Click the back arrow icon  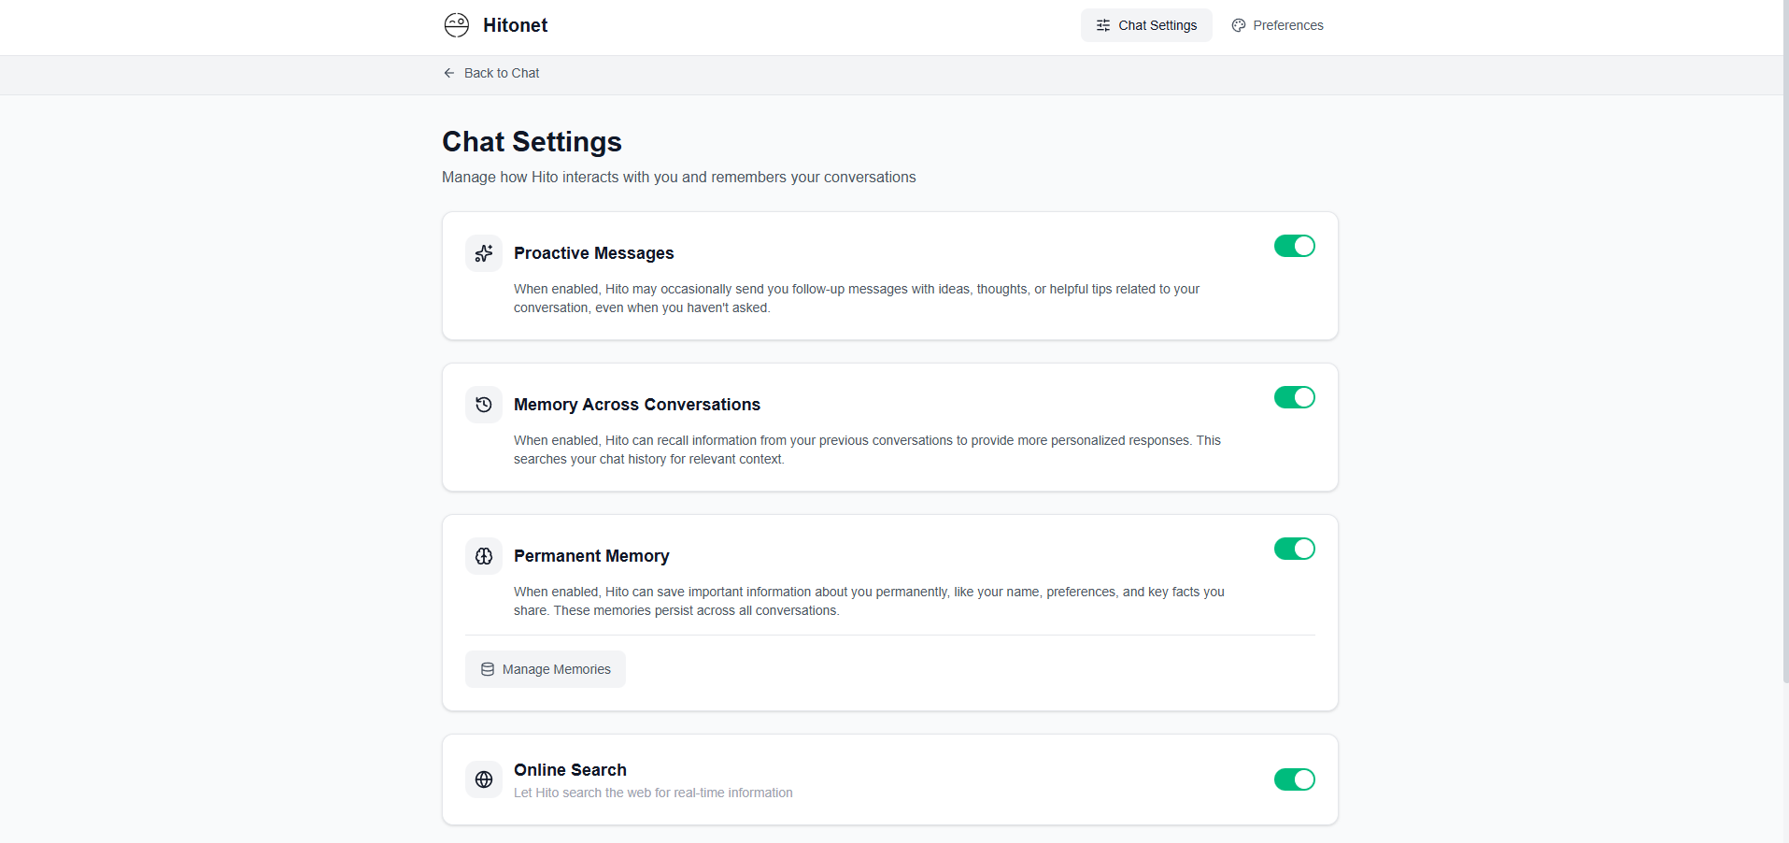tap(449, 73)
